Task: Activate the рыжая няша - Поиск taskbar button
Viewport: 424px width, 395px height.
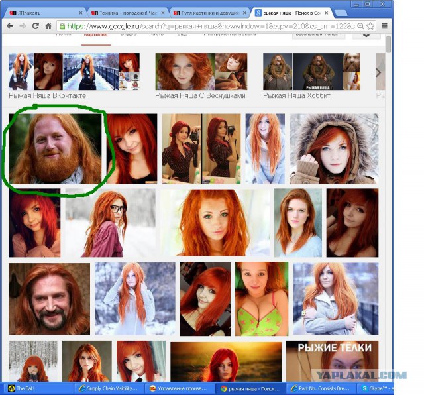Action: (250, 388)
